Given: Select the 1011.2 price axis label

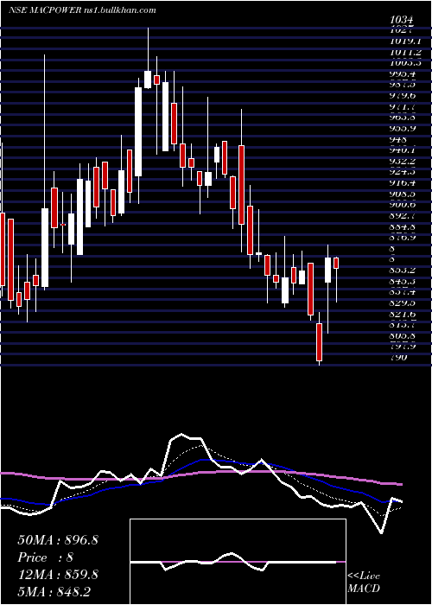Looking at the screenshot, I should coord(405,52).
